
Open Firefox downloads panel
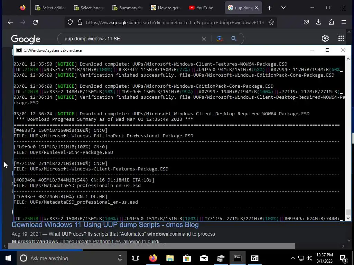coord(318,22)
